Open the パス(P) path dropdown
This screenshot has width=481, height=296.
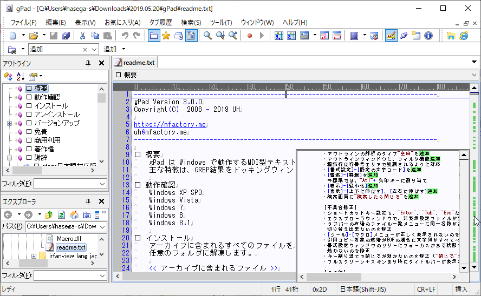pyautogui.click(x=102, y=226)
